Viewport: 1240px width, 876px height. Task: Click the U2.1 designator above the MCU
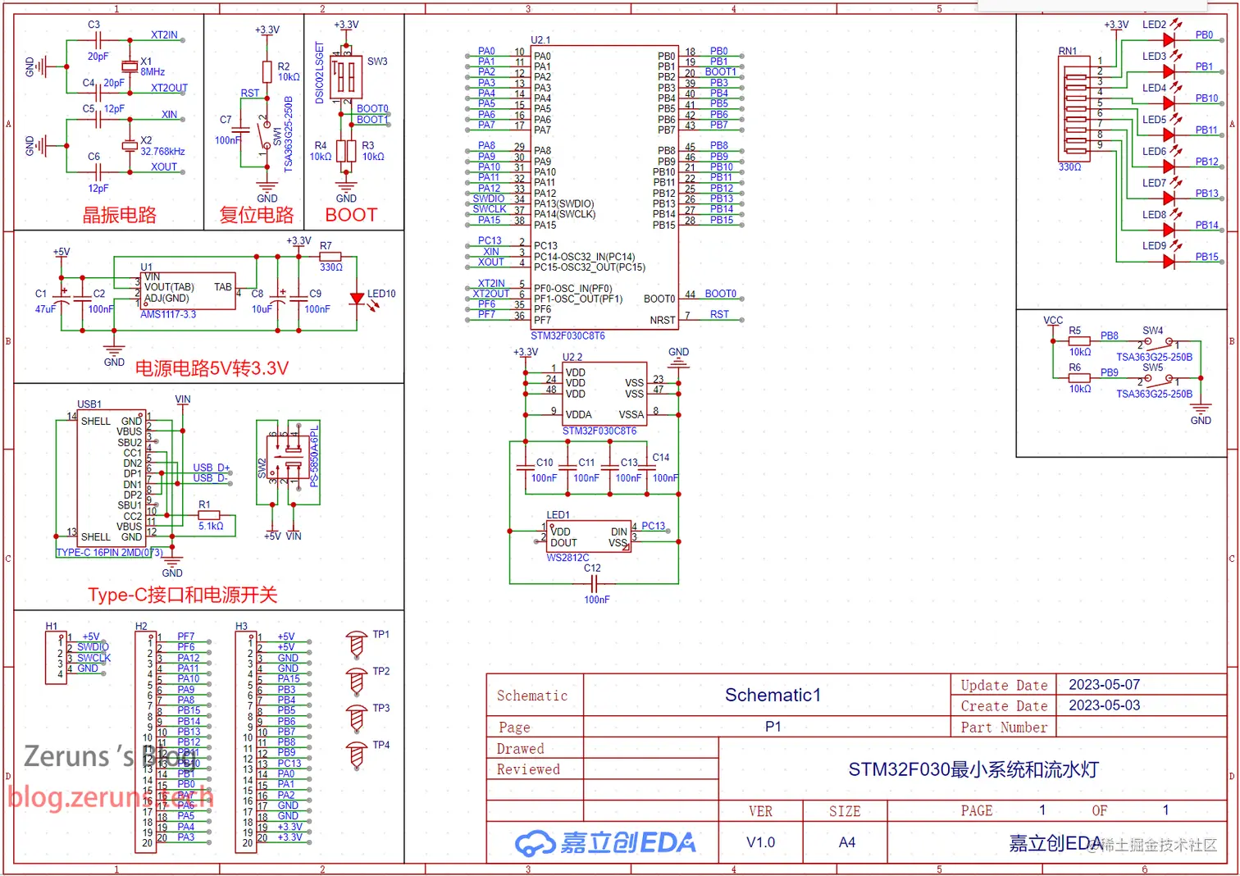point(540,39)
